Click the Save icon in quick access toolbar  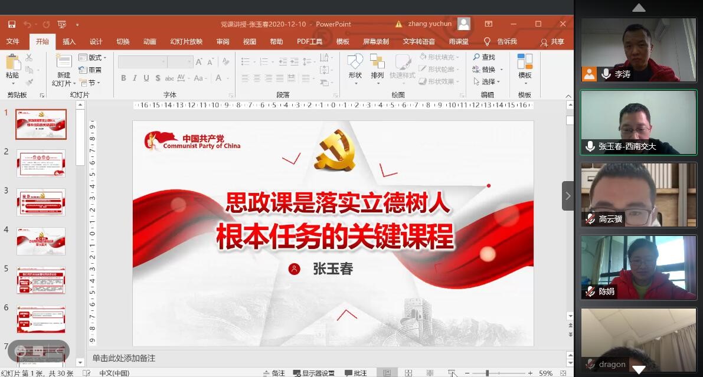[x=12, y=24]
